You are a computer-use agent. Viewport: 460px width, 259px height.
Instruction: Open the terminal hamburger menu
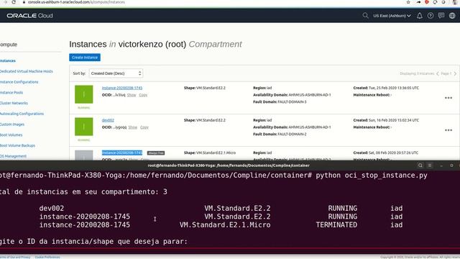coord(430,165)
